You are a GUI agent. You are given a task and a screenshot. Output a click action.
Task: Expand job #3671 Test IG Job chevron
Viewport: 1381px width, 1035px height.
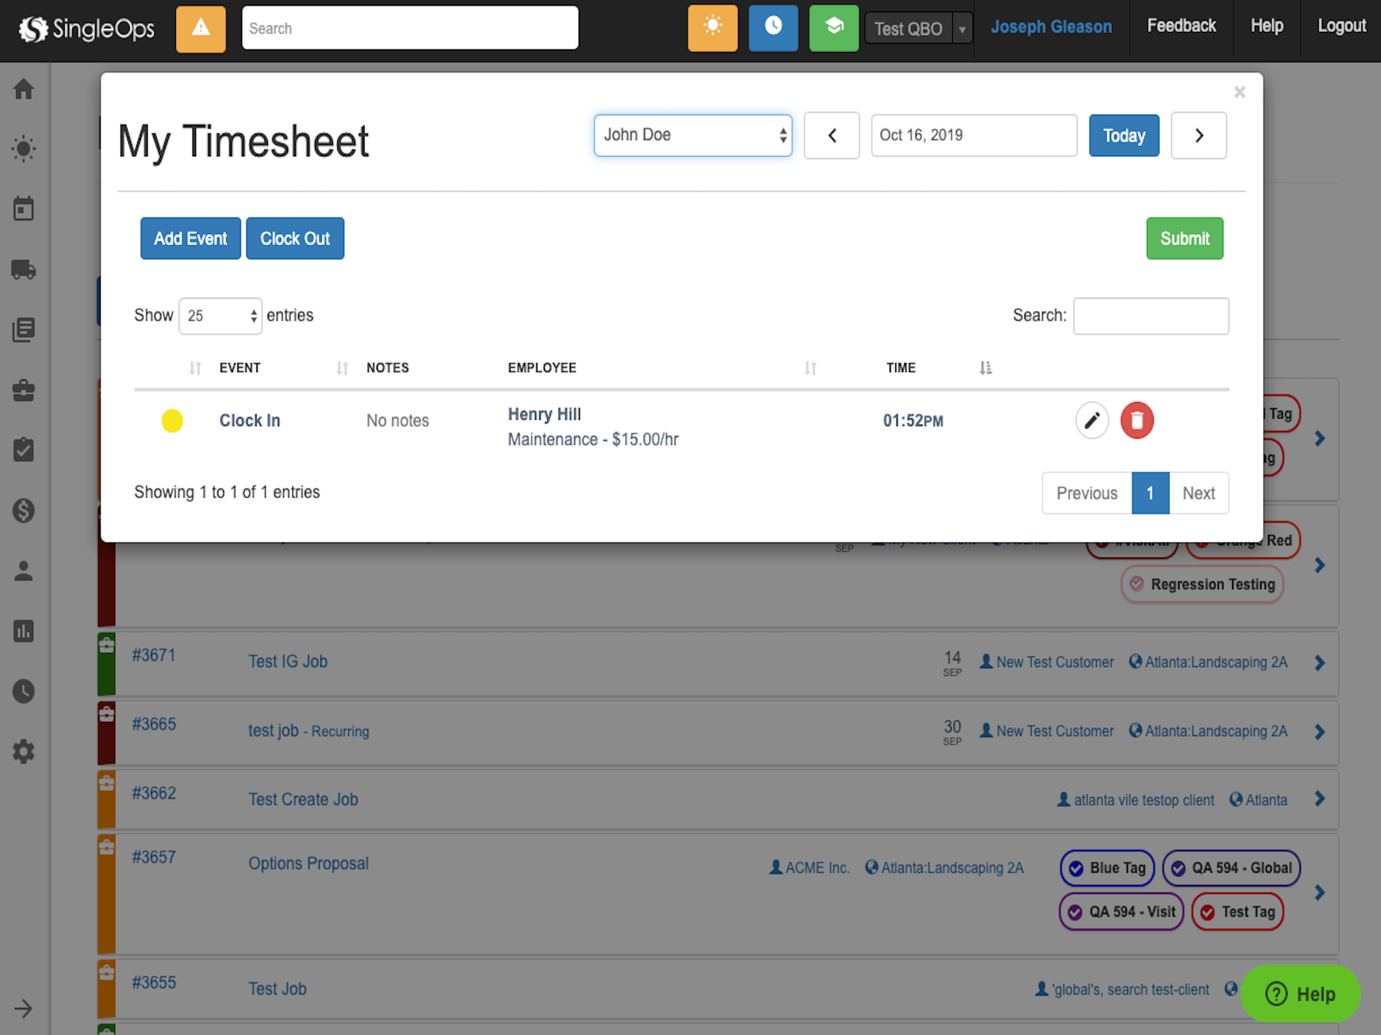pyautogui.click(x=1320, y=663)
